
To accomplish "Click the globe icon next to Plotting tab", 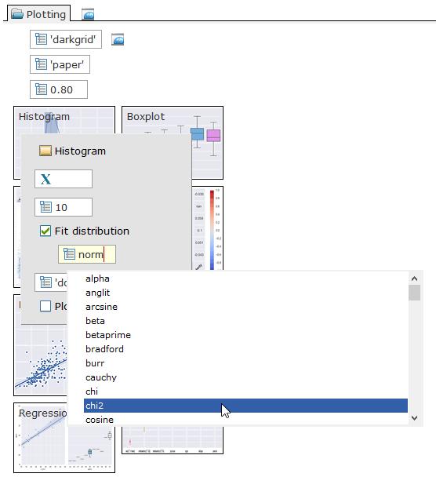I will pyautogui.click(x=88, y=14).
